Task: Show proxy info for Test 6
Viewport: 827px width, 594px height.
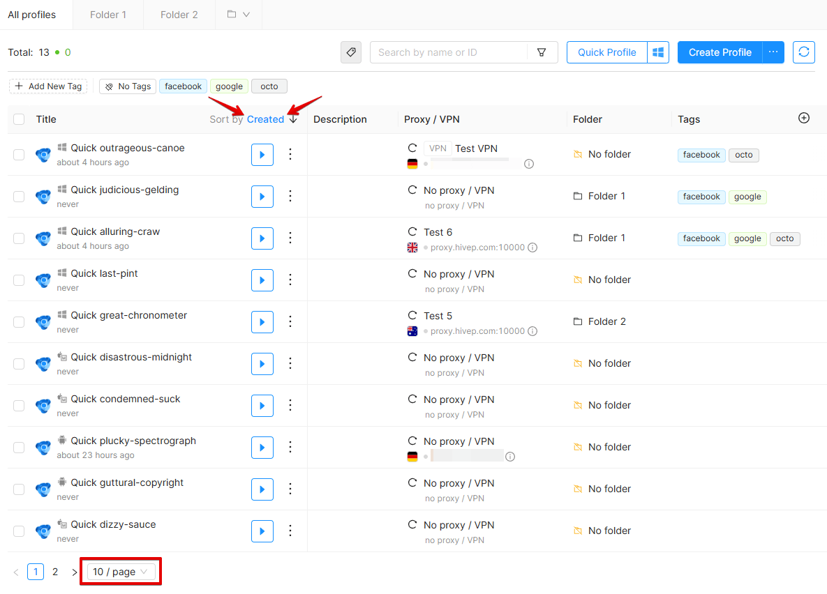Action: [532, 247]
